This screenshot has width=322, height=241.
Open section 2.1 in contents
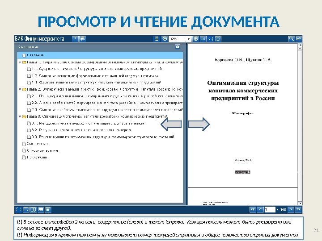click(105, 96)
